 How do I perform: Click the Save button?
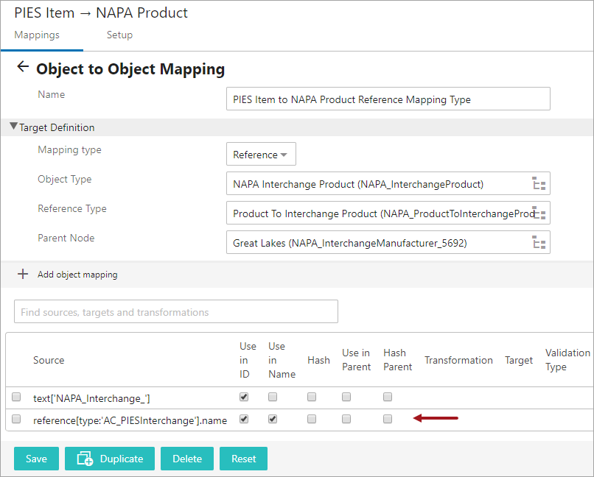[36, 459]
